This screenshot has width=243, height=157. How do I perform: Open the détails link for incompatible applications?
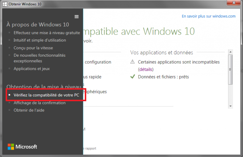tap(145, 69)
